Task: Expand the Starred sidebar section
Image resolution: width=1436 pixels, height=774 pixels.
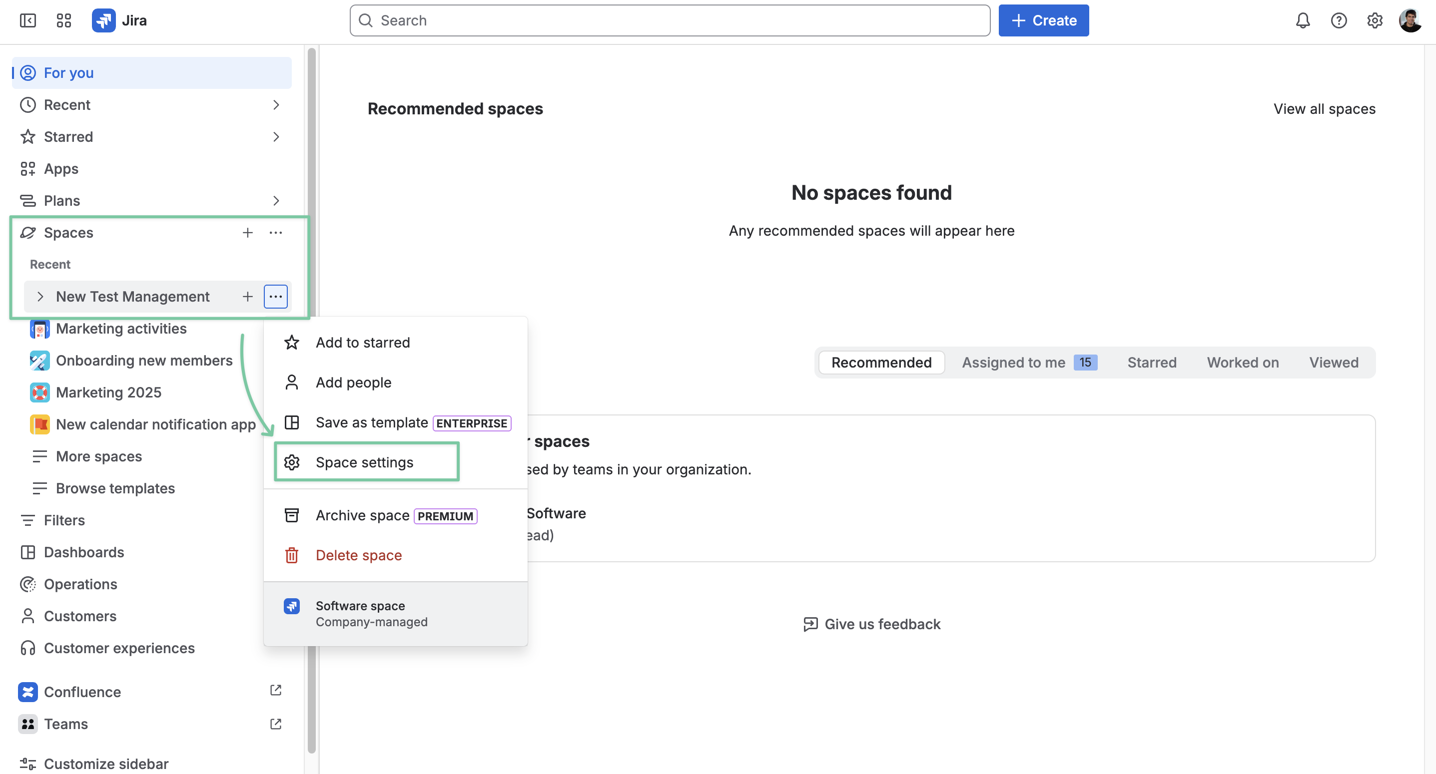Action: [276, 136]
